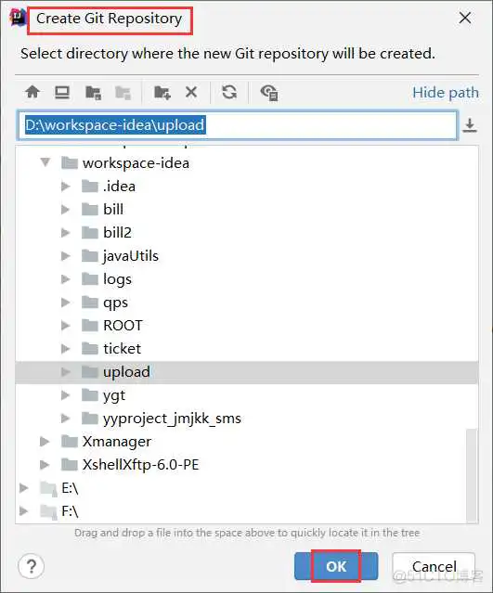Open recent paths history arrow
493x593 pixels.
[x=470, y=125]
